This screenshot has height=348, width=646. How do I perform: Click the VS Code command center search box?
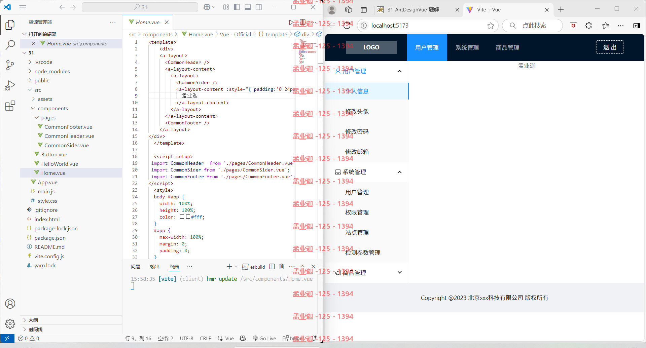(x=140, y=7)
